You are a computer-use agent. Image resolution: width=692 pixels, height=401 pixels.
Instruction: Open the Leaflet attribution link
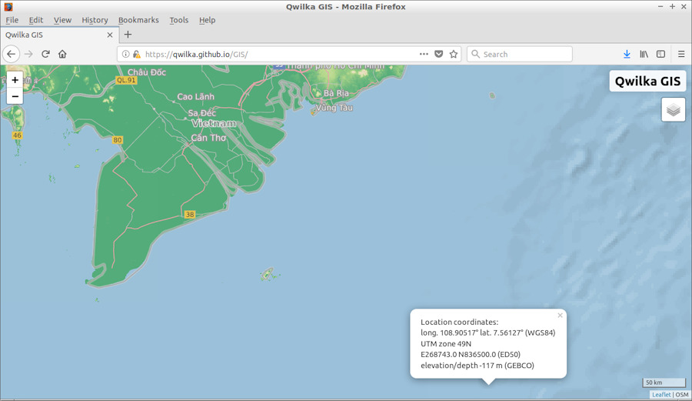click(661, 395)
